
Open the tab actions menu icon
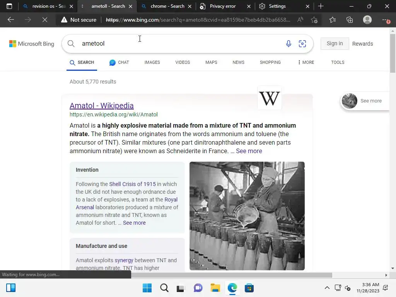tap(9, 6)
